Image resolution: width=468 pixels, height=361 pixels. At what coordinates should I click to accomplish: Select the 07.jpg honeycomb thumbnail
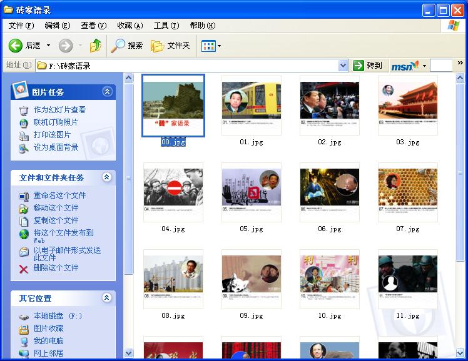(x=408, y=192)
